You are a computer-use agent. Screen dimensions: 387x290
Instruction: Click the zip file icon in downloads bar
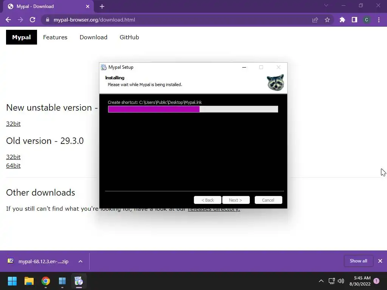tap(11, 261)
